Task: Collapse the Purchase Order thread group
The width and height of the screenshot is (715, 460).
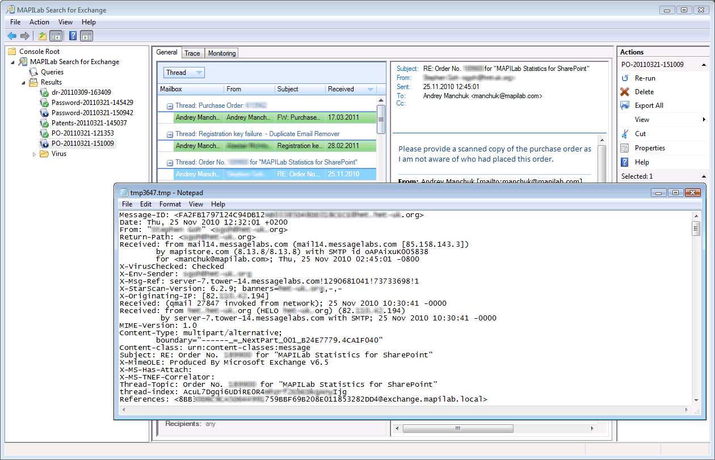Action: 170,105
